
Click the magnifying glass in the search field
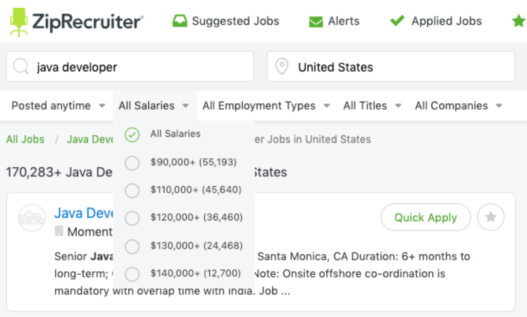tap(20, 66)
